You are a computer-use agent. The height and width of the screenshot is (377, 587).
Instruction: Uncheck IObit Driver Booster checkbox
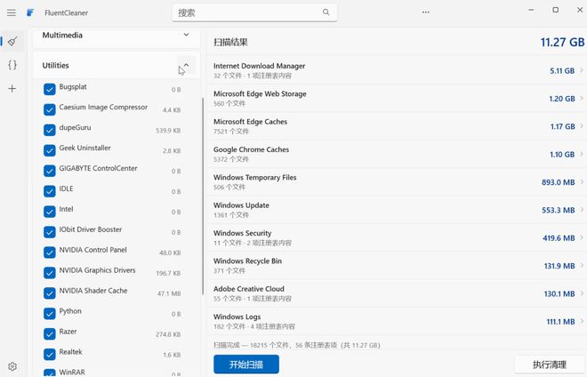pos(50,232)
